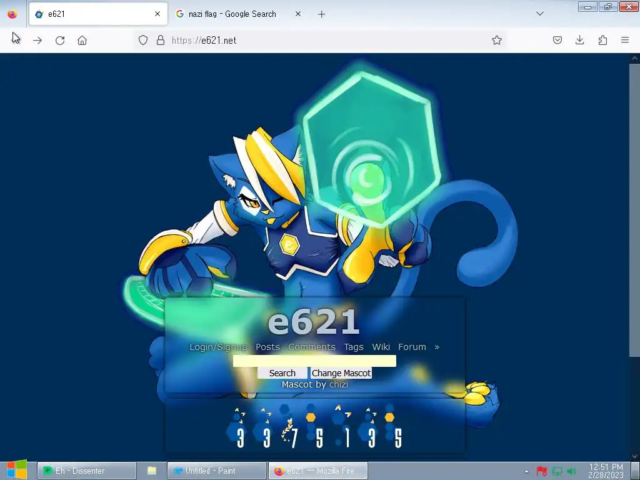View site security padlock details
Viewport: 640px width, 480px height.
161,40
